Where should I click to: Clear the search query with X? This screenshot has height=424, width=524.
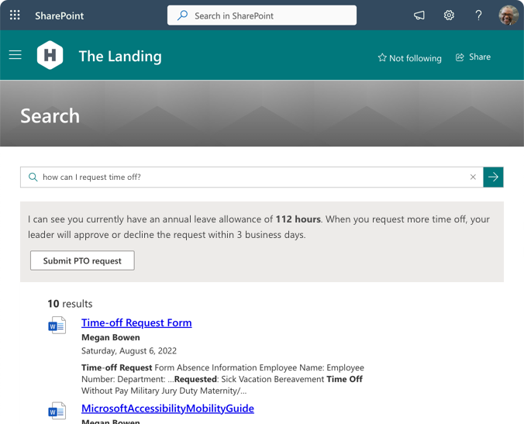tap(473, 177)
